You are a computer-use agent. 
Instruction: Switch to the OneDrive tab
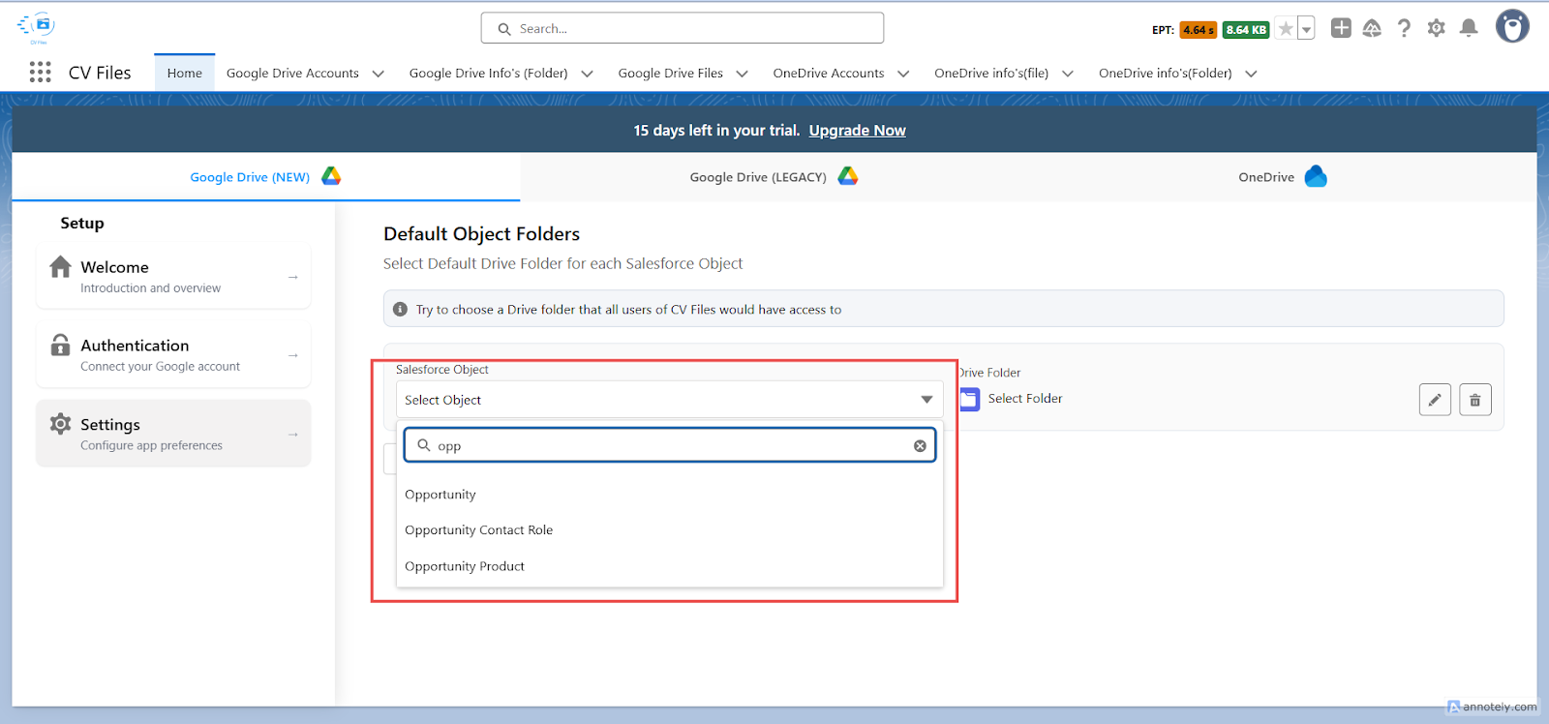[1282, 177]
